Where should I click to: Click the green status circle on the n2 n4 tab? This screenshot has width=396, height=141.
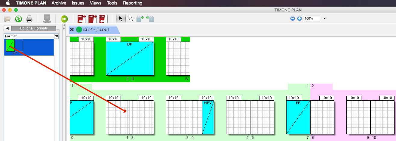[79, 30]
